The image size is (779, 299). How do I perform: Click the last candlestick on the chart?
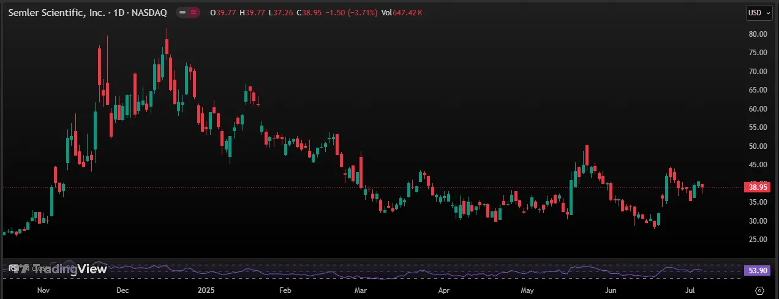click(x=702, y=186)
